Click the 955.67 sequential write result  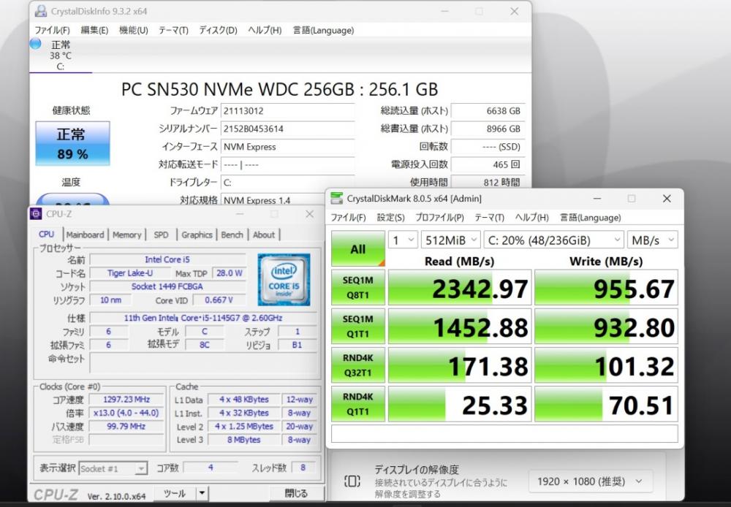click(606, 287)
